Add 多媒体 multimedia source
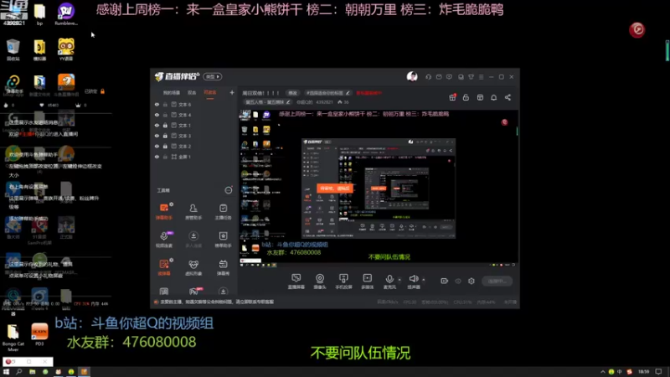 tap(367, 281)
